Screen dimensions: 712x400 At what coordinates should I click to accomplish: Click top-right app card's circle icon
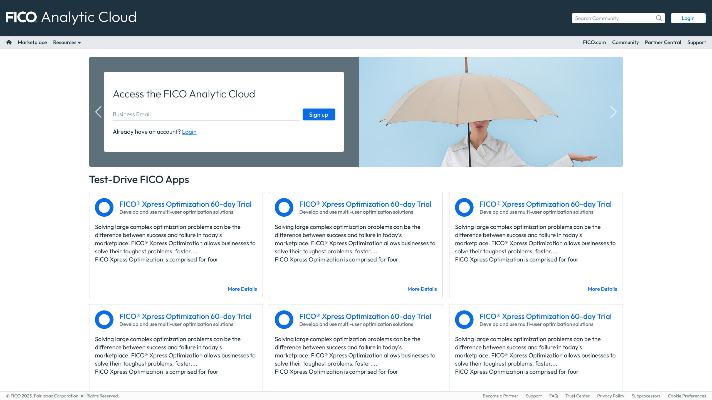tap(464, 207)
